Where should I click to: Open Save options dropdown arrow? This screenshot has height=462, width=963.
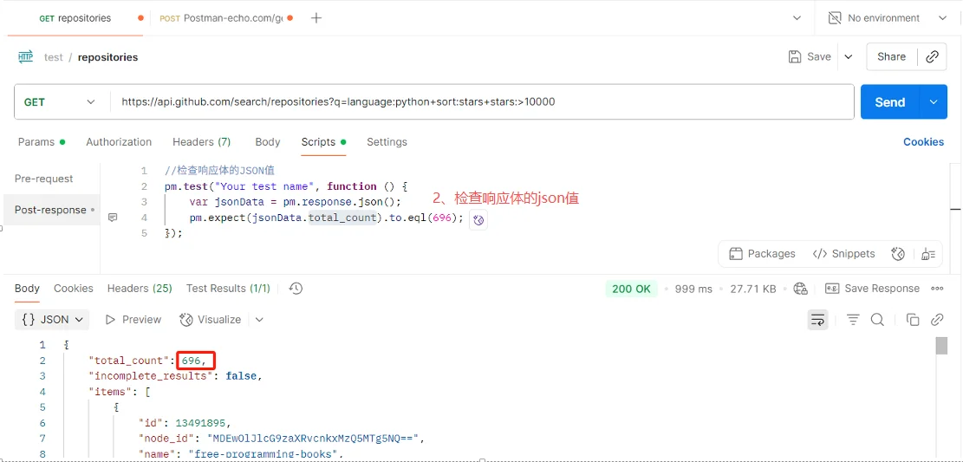click(x=849, y=56)
